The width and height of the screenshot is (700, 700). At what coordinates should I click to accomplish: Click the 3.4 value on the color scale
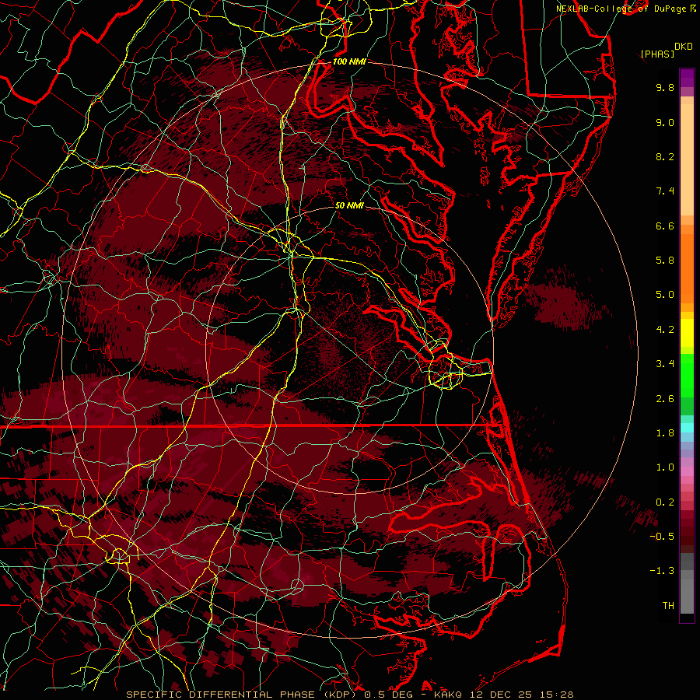665,364
